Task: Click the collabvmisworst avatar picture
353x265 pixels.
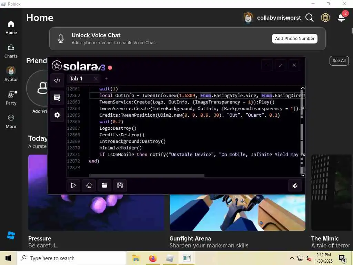Action: (x=248, y=18)
